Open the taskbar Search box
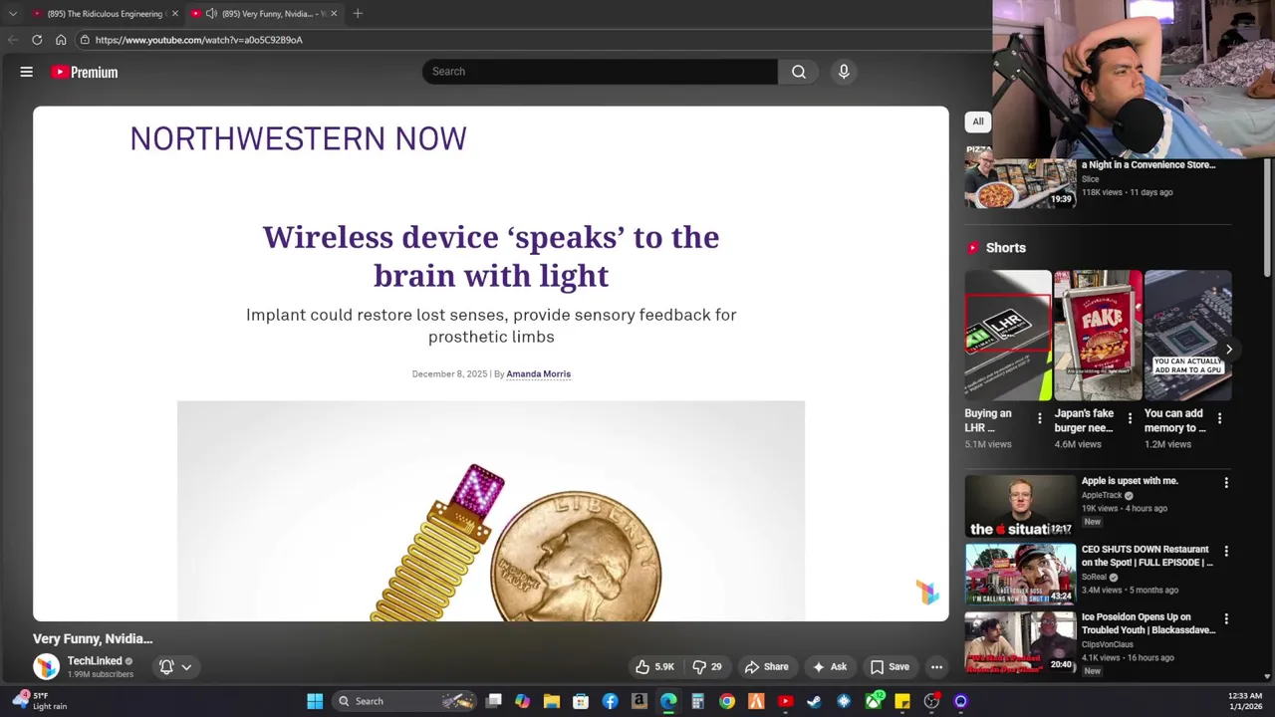 403,701
